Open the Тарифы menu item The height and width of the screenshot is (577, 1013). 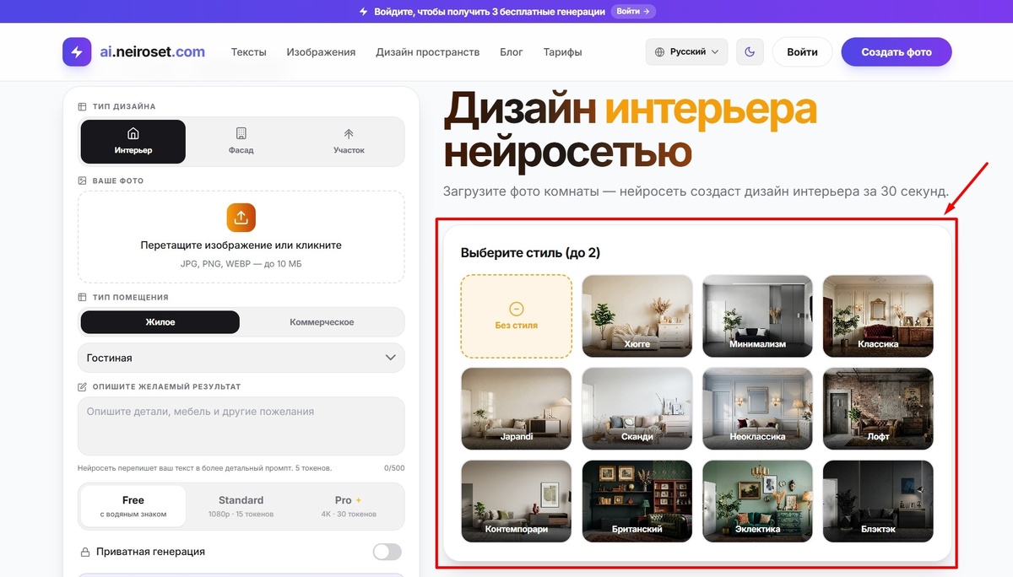563,51
